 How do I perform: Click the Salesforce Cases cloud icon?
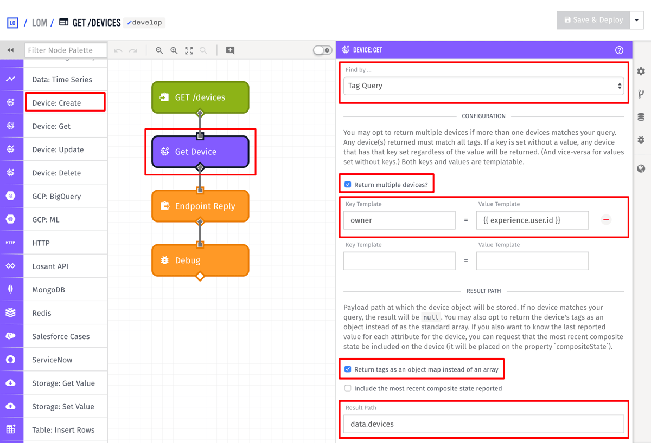pos(11,336)
